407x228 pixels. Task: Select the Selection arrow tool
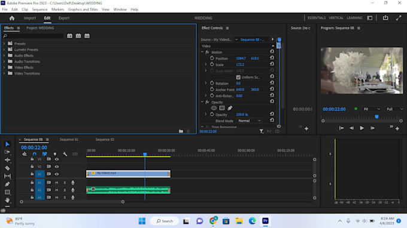tap(7, 144)
